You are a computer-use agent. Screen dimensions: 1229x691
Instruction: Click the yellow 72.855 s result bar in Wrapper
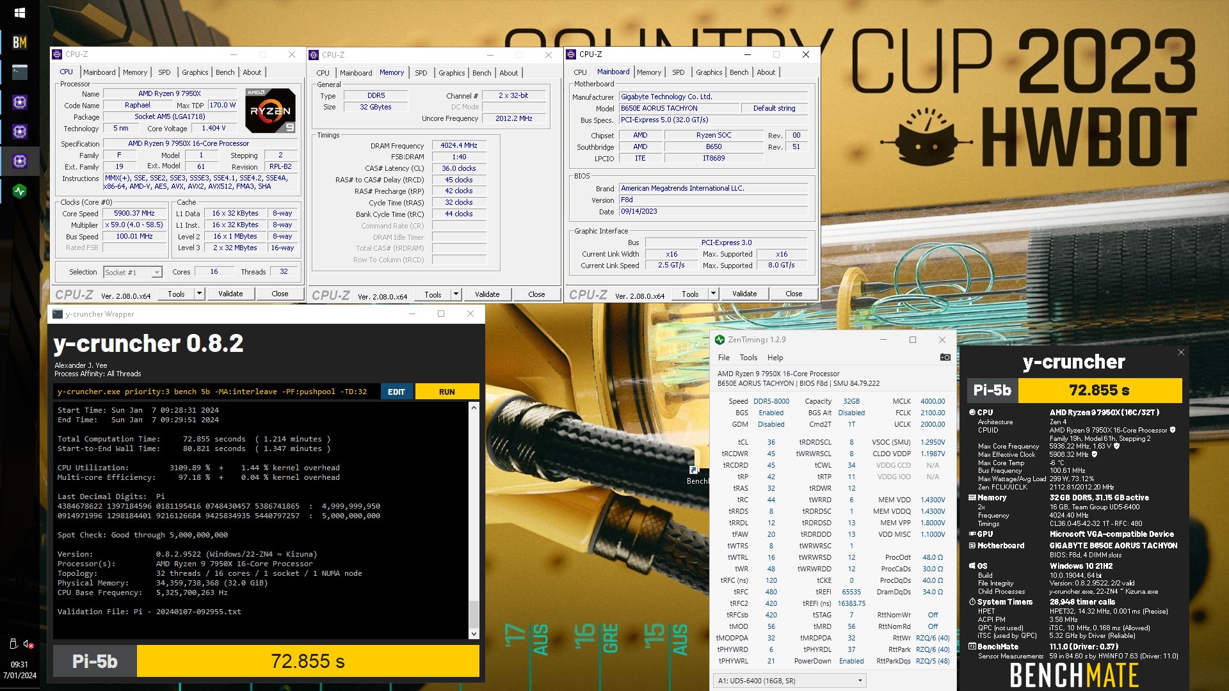coord(308,661)
